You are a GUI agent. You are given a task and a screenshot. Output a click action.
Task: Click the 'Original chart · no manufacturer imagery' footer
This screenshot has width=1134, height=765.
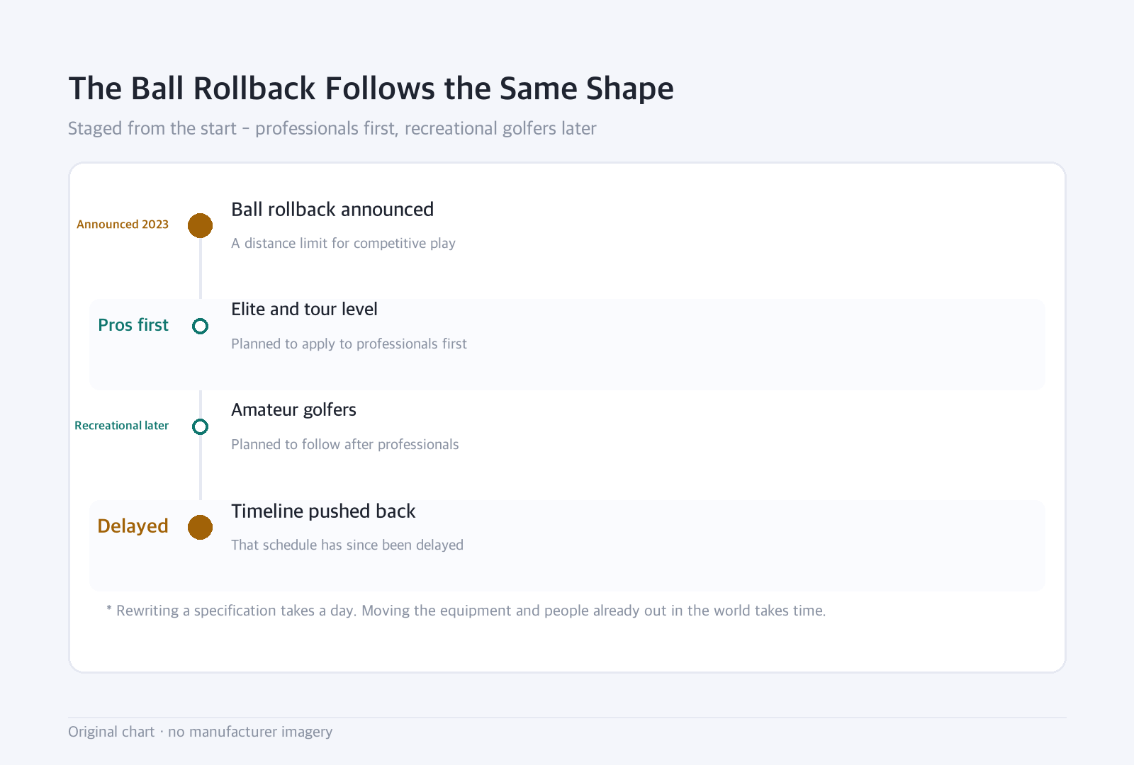[200, 732]
